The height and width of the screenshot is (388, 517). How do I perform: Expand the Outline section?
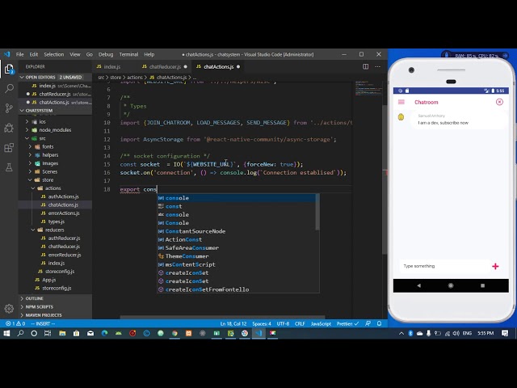[34, 298]
